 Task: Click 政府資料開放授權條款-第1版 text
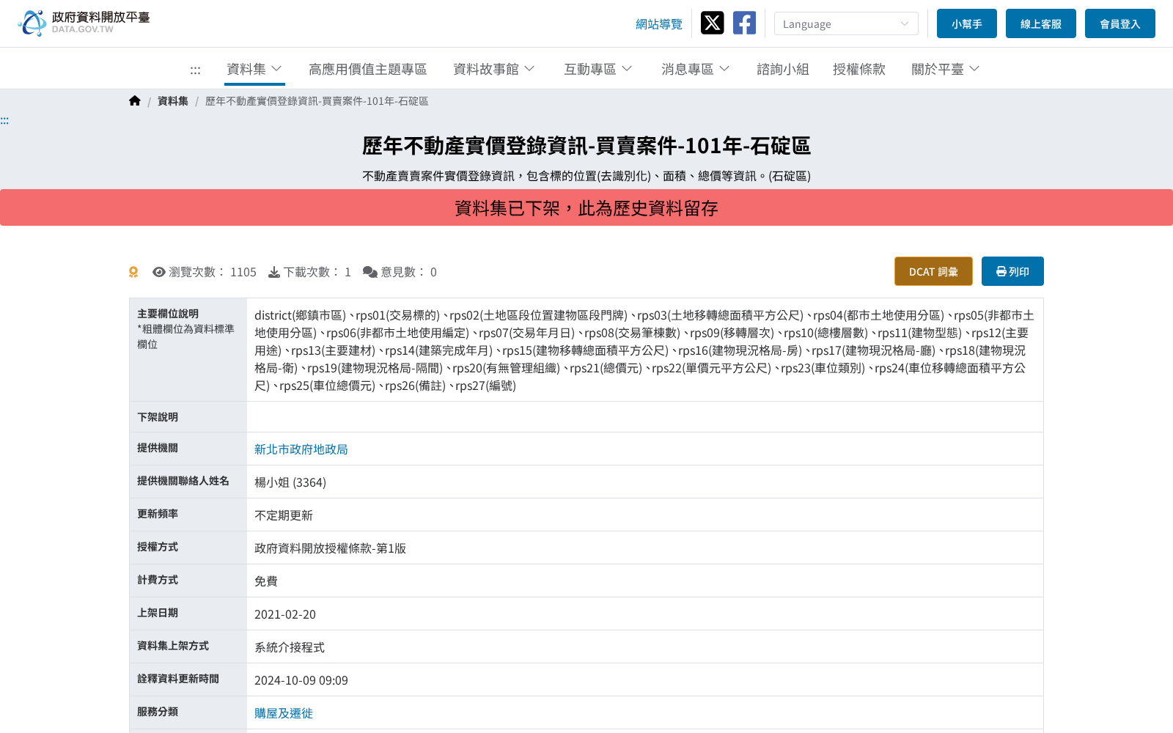click(x=330, y=548)
